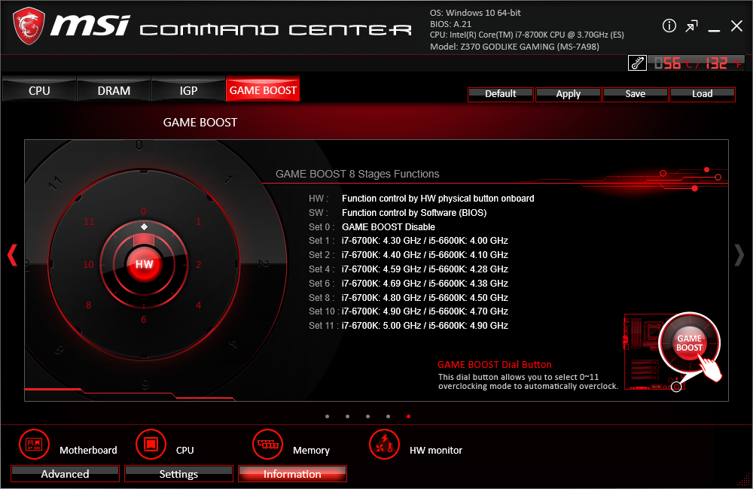Jump to second page indicator dot

347,417
